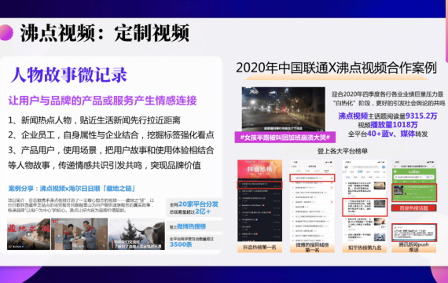448x283 pixels.
Task: Select the green Baidu search screenshot
Action: (x=414, y=181)
